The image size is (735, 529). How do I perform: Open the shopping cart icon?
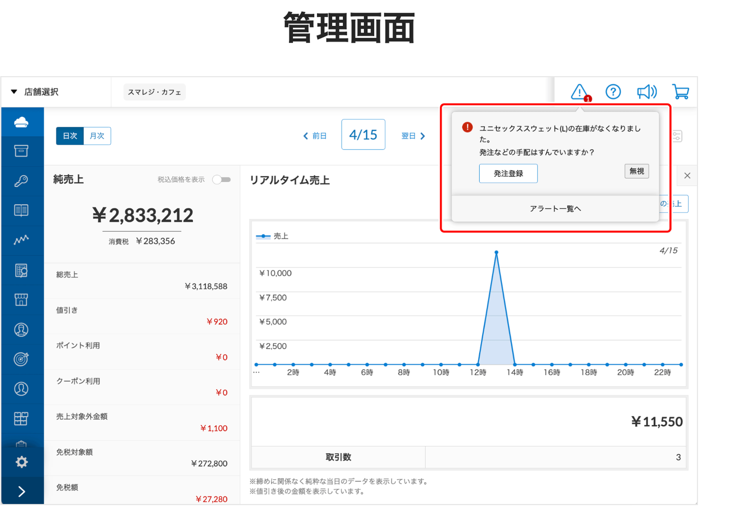[680, 92]
